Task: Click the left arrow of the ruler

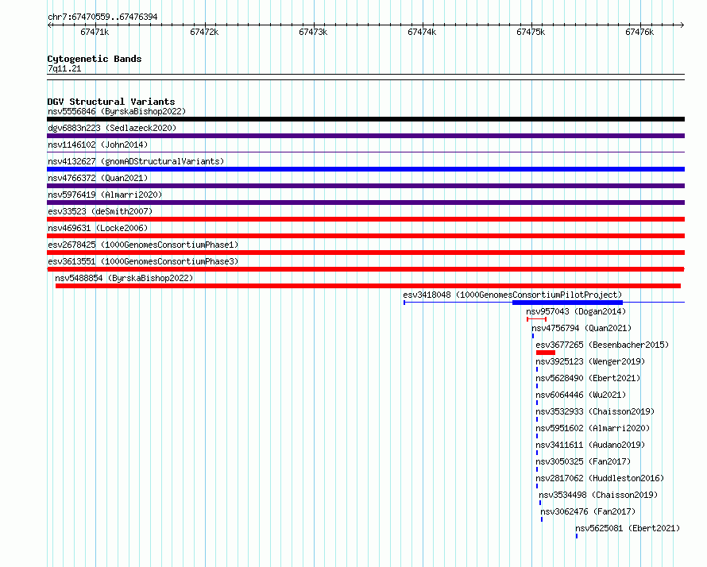Action: 49,25
